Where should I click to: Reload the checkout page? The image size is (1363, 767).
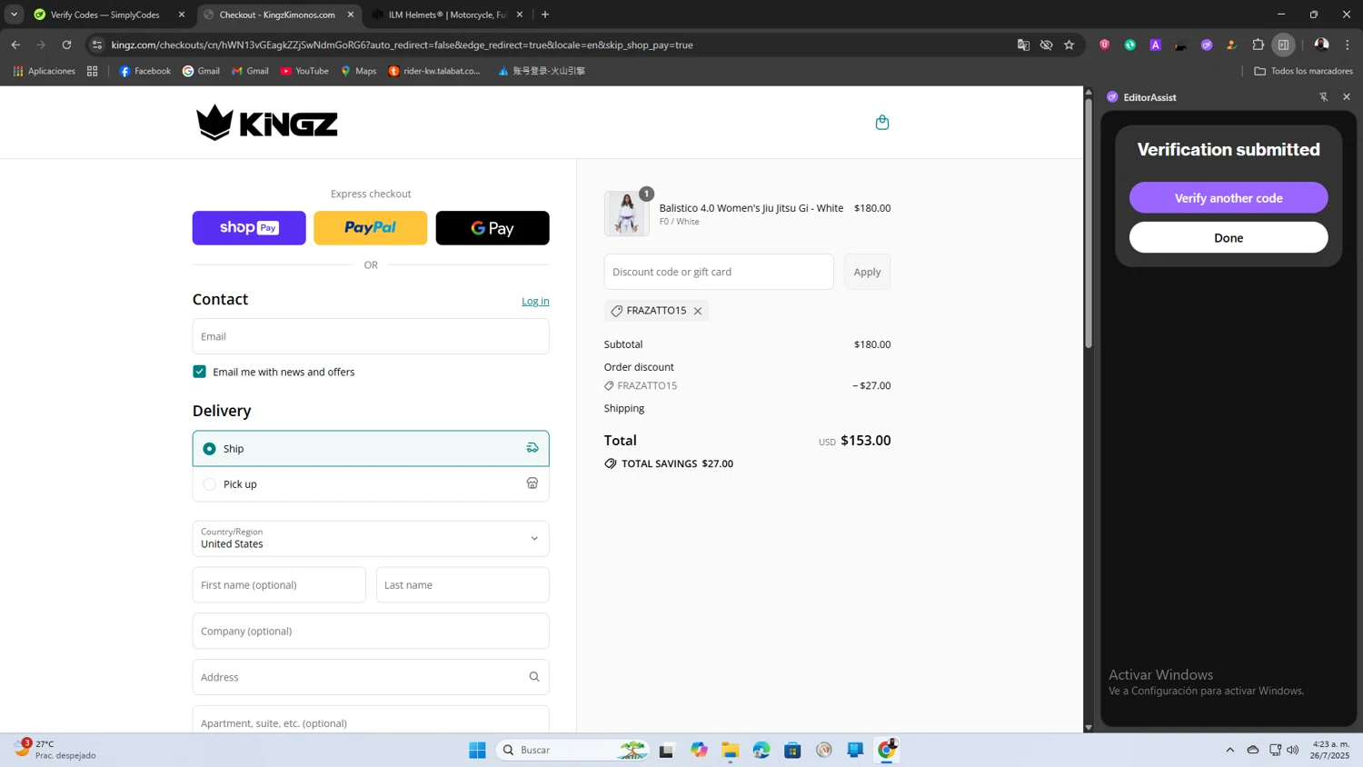[x=66, y=45]
